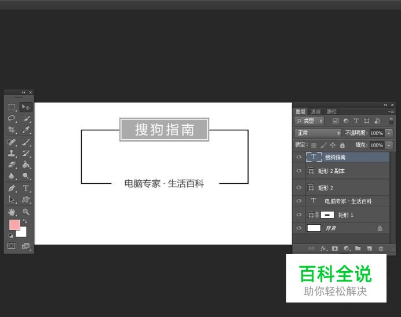Switch to the 图层 tab

(x=301, y=111)
